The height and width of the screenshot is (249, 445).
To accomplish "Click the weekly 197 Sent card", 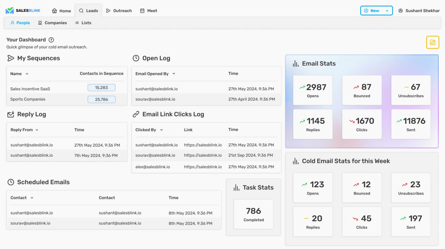I will (411, 221).
